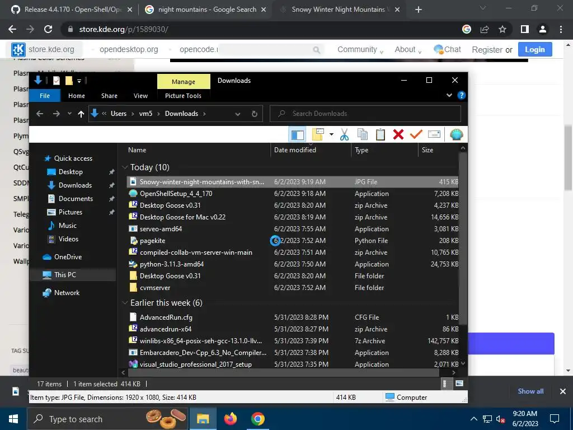Image resolution: width=573 pixels, height=430 pixels.
Task: Open Documents in the navigation pane
Action: pos(76,199)
